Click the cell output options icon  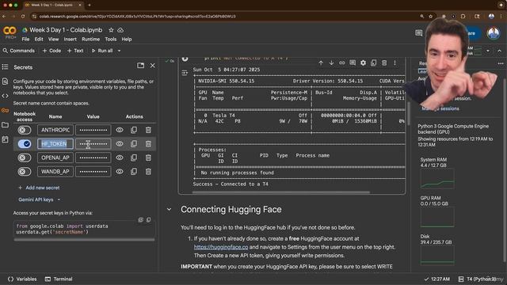[185, 73]
